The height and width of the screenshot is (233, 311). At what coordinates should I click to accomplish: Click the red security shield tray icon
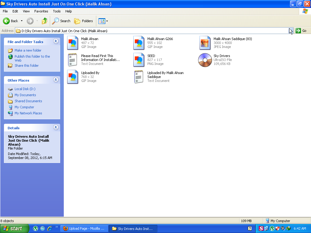tap(277, 228)
